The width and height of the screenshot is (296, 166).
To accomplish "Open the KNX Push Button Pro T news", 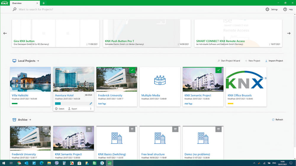I will pyautogui.click(x=147, y=33).
